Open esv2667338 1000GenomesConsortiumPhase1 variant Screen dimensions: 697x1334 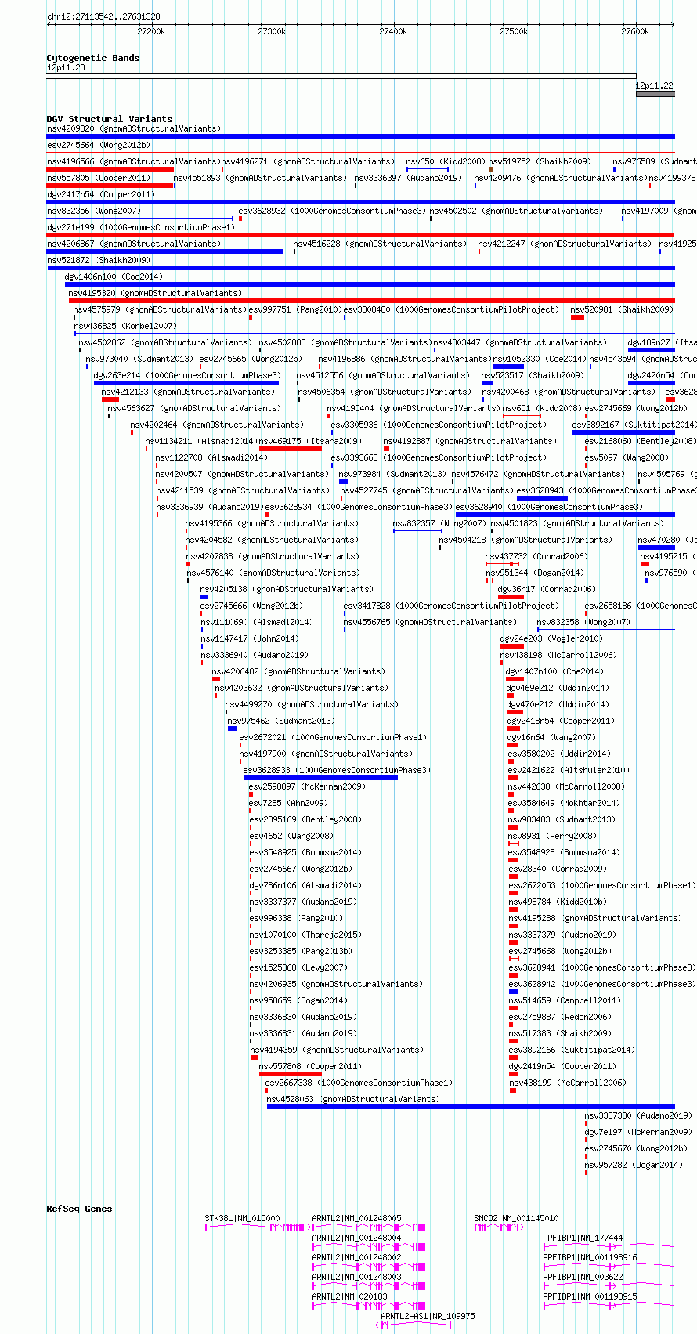pos(359,1083)
